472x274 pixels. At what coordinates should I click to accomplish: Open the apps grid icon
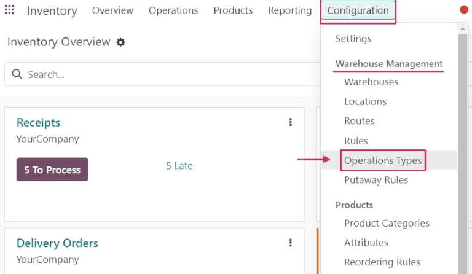10,10
